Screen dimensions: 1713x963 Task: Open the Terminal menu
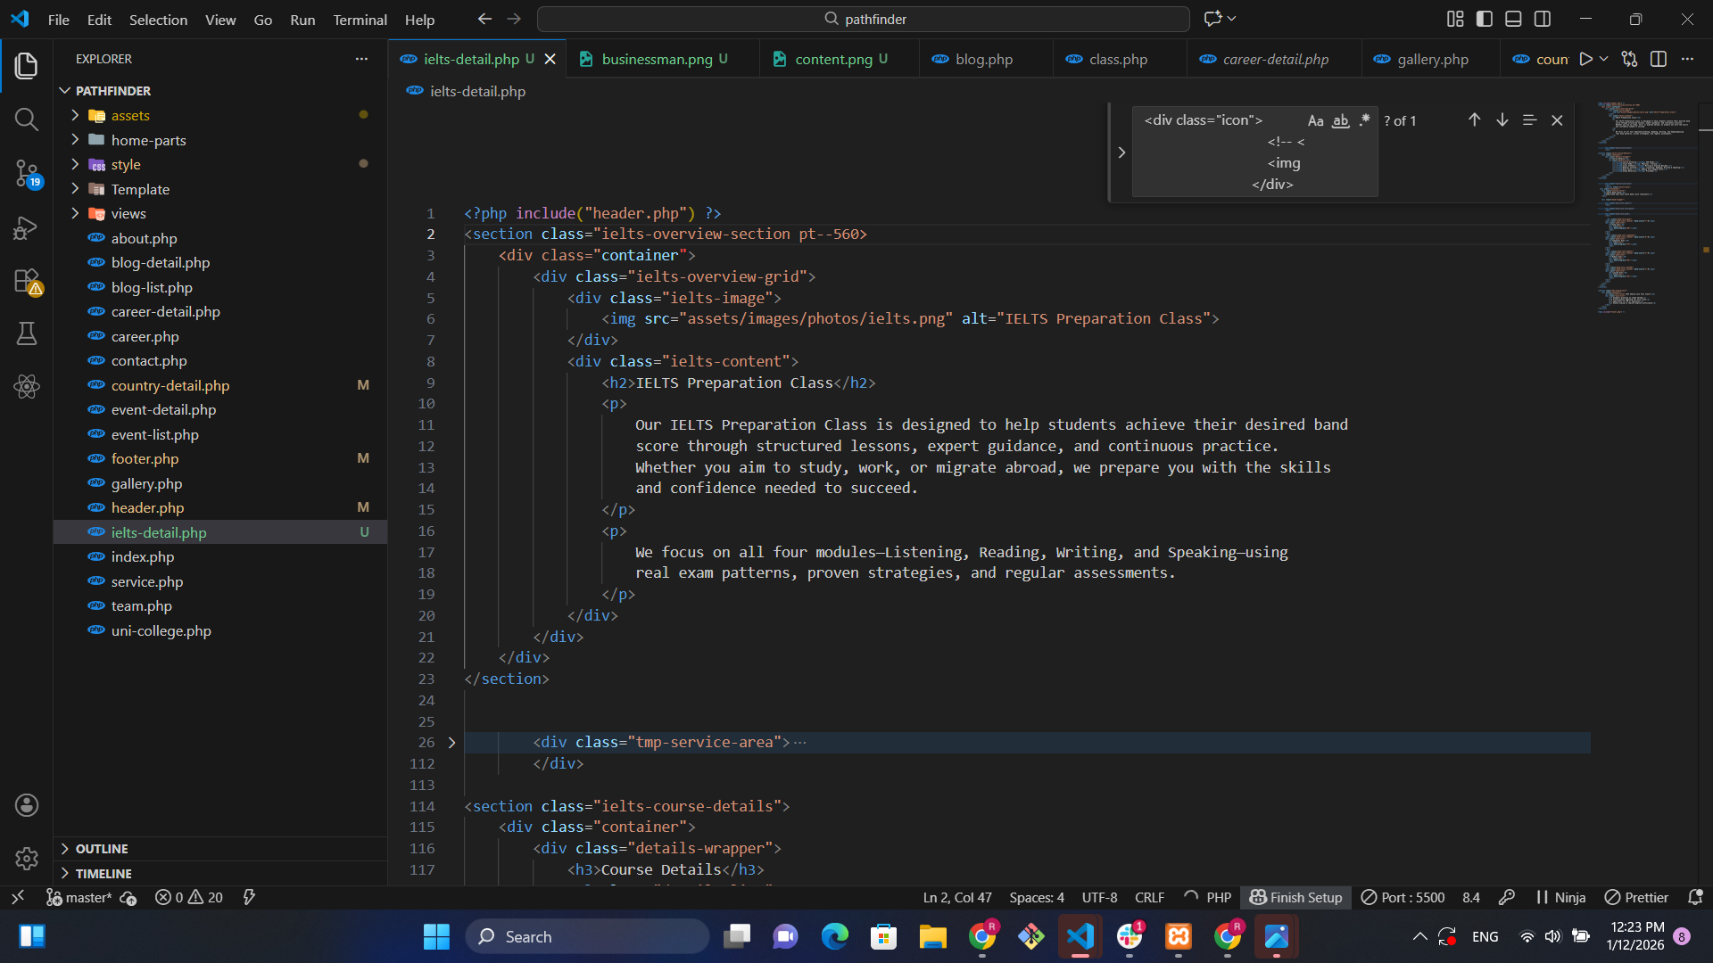360,20
